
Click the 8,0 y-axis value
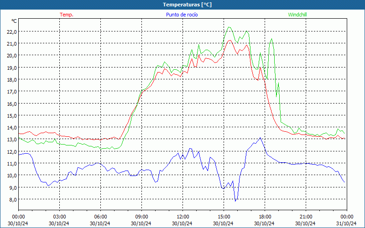point(13,199)
